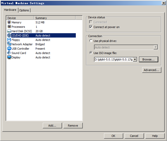Click the USB Controller icon
This screenshot has width=167, height=141.
tap(9, 49)
